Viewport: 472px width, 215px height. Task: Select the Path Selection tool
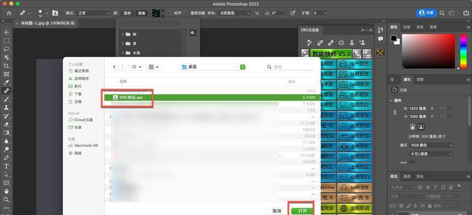coord(6,174)
